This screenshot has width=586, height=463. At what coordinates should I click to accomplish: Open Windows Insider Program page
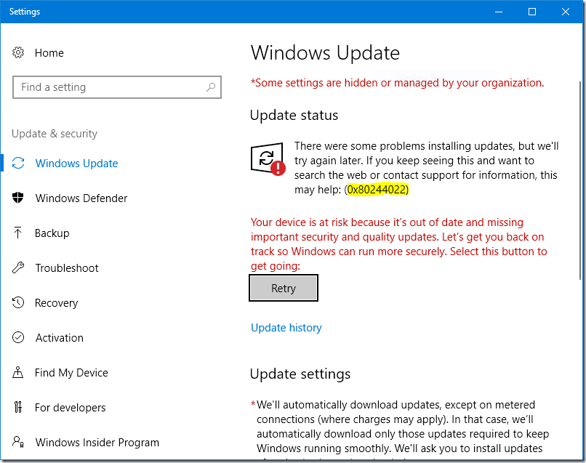97,443
